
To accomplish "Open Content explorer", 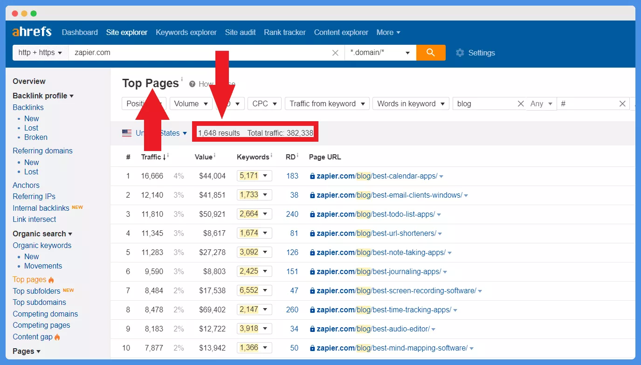I will tap(341, 32).
